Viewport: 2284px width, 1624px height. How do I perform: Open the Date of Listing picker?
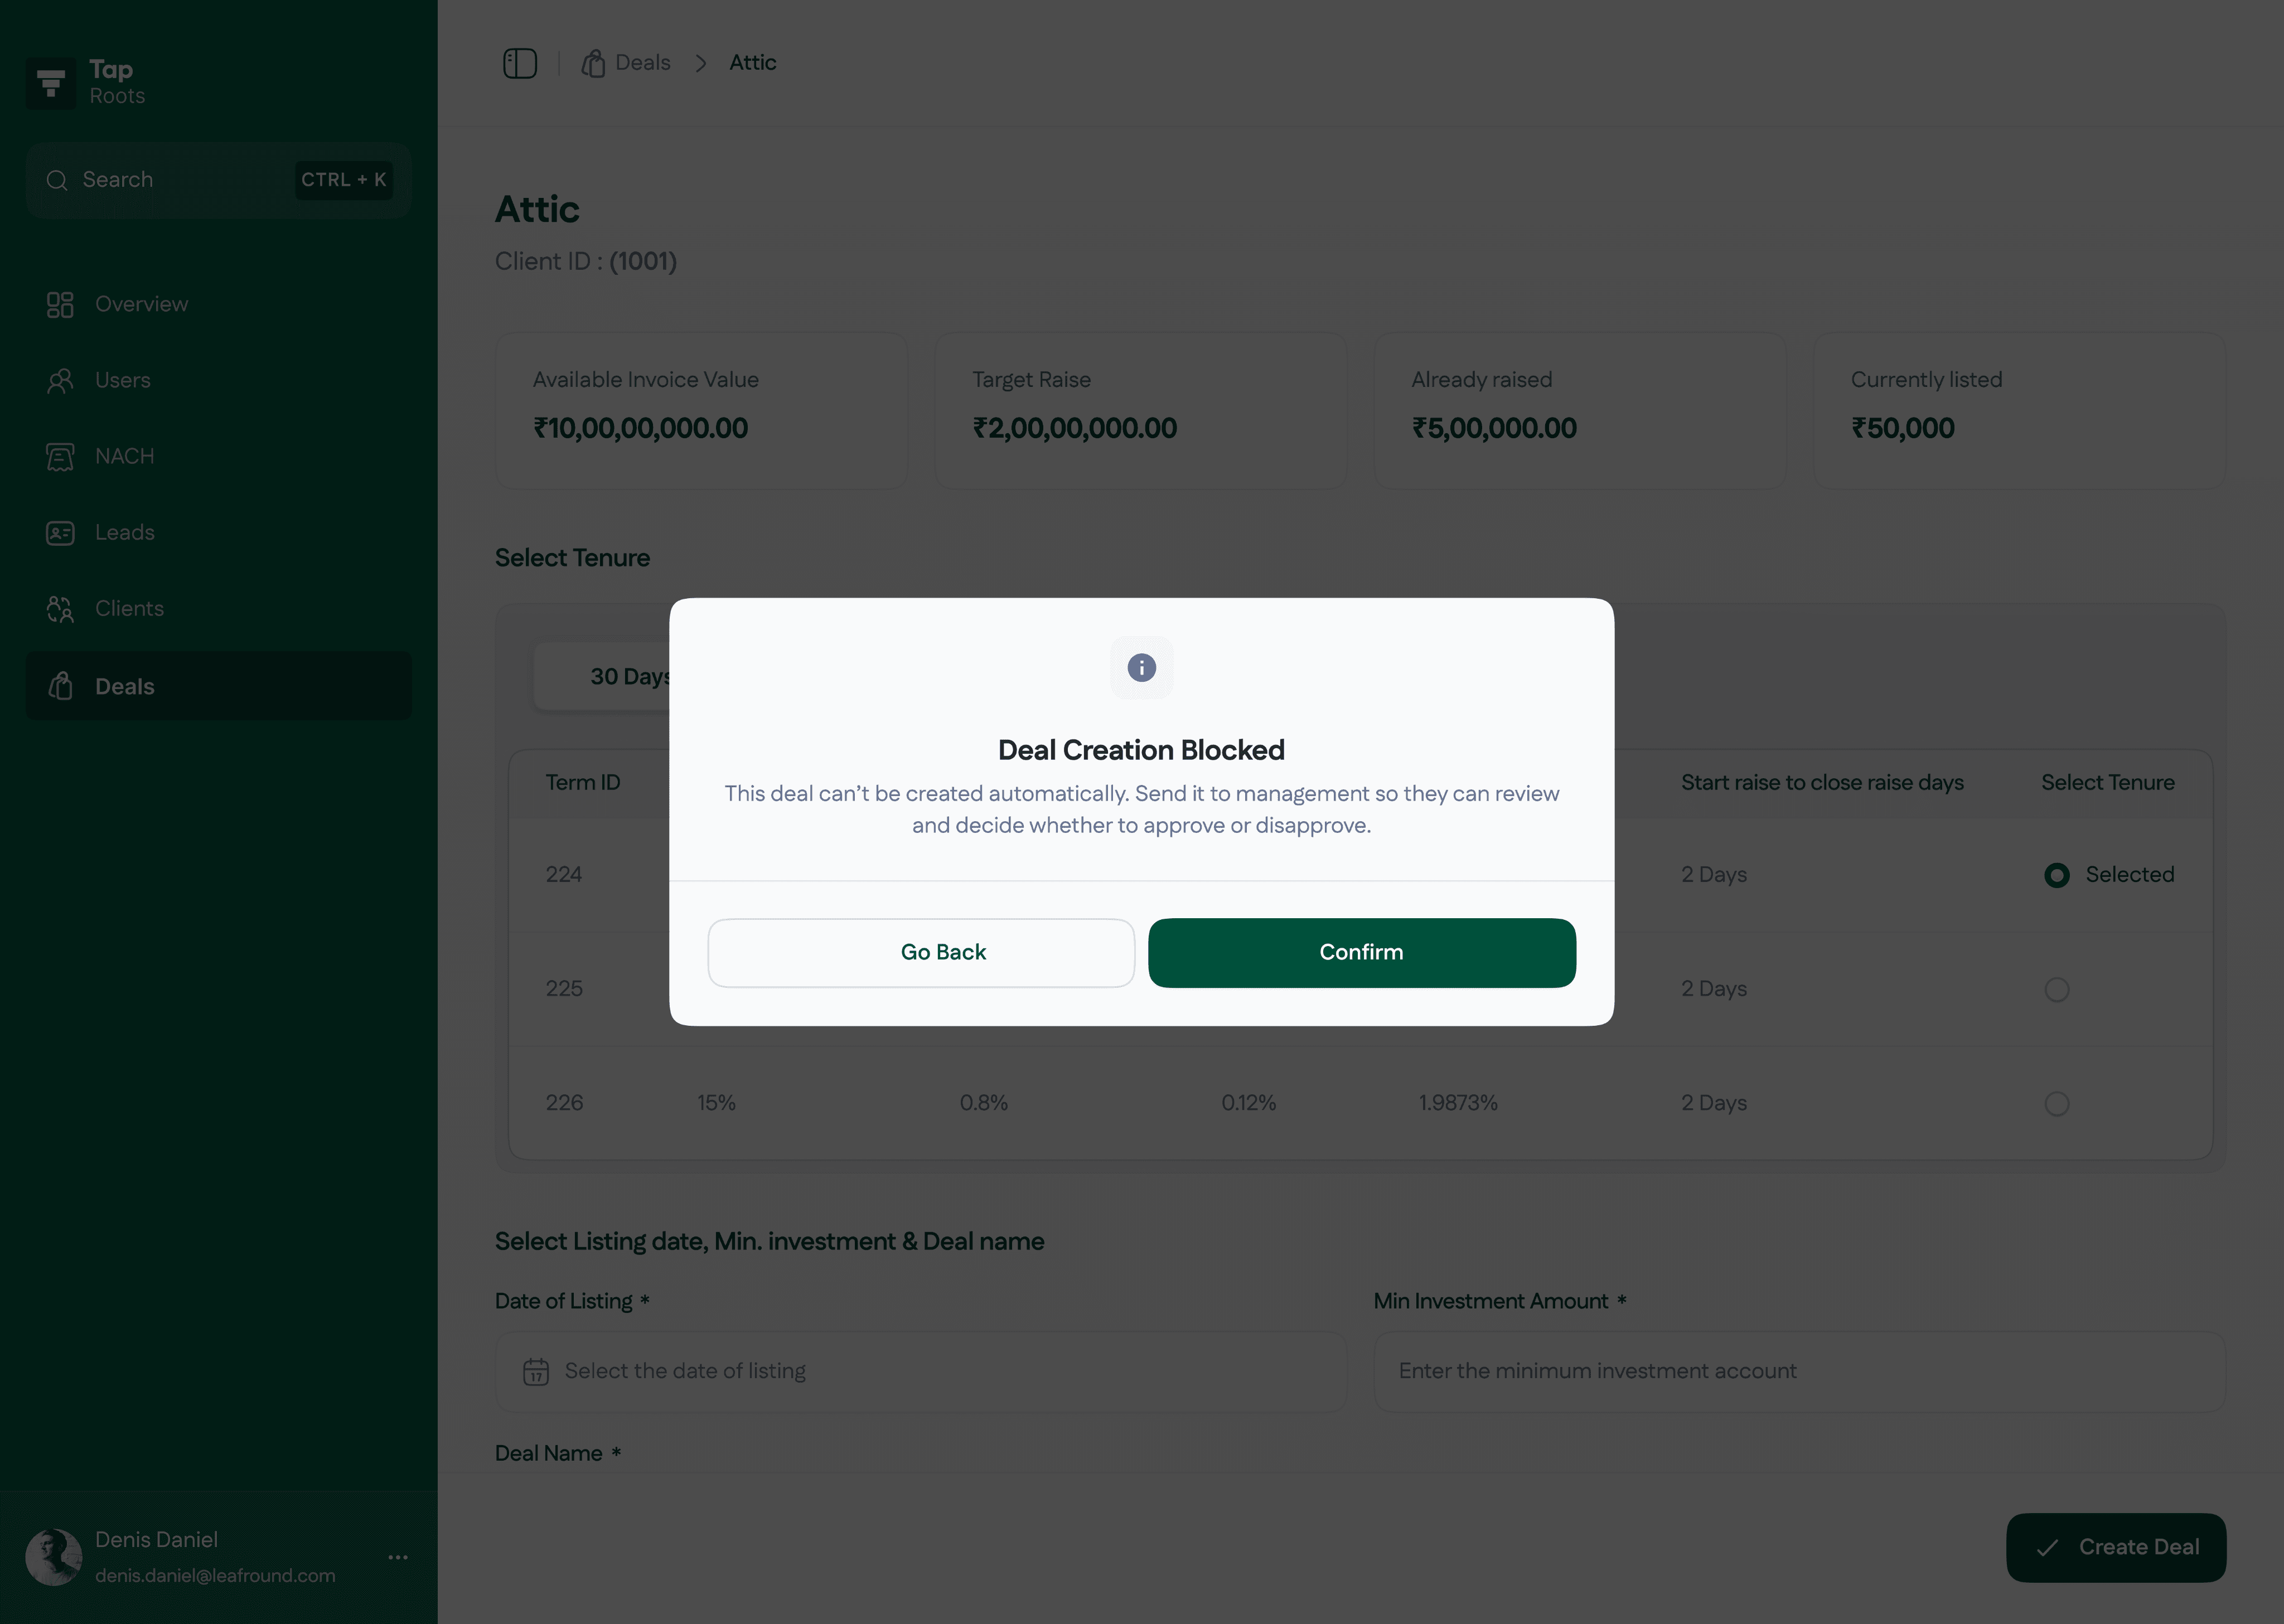[x=920, y=1371]
